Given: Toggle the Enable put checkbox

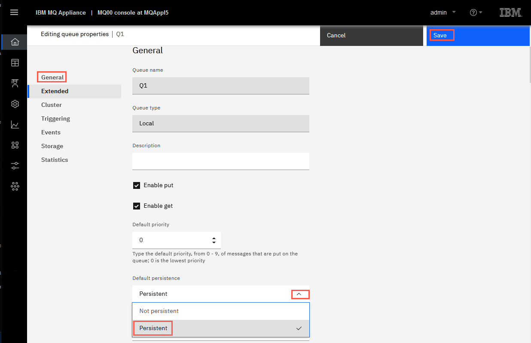Looking at the screenshot, I should 137,185.
